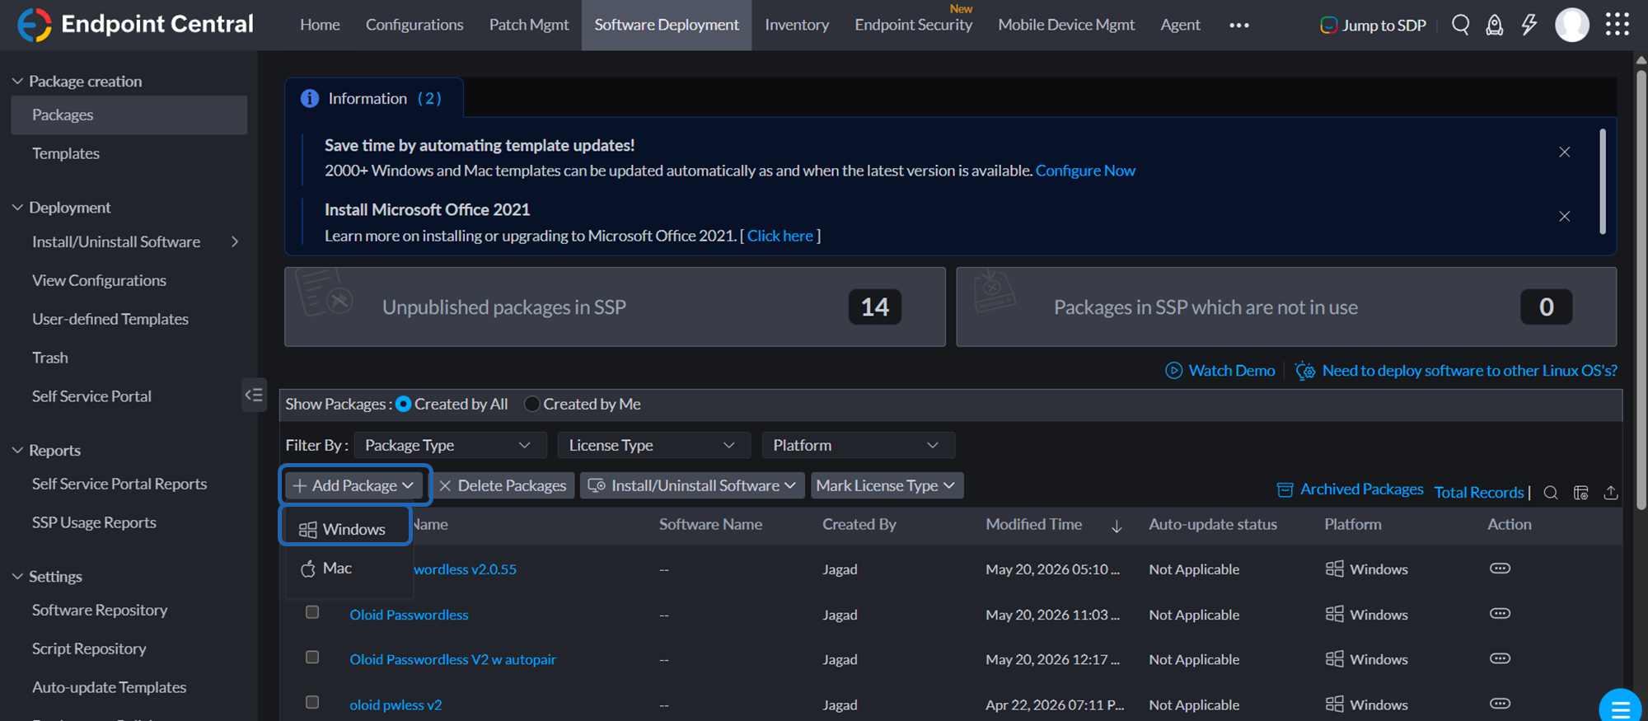Select Created by Me radio button
Viewport: 1648px width, 721px height.
[531, 404]
